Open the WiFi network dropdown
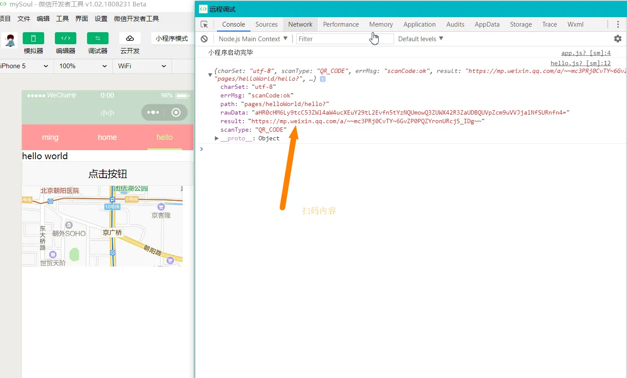627x378 pixels. coord(142,66)
